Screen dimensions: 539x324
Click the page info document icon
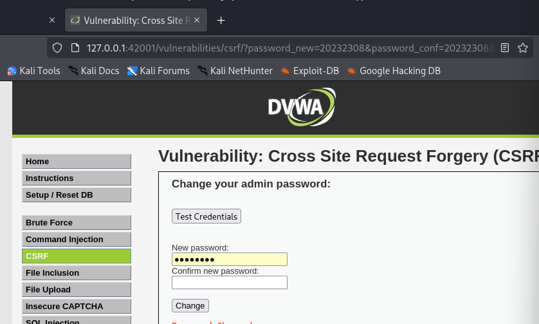coord(75,48)
